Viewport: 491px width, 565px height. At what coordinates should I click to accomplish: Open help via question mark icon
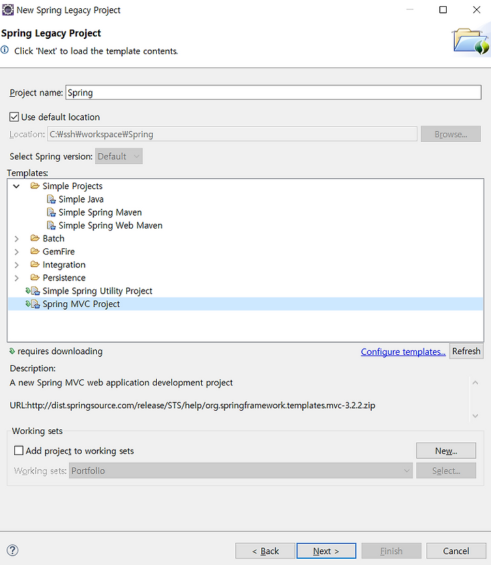(x=12, y=550)
